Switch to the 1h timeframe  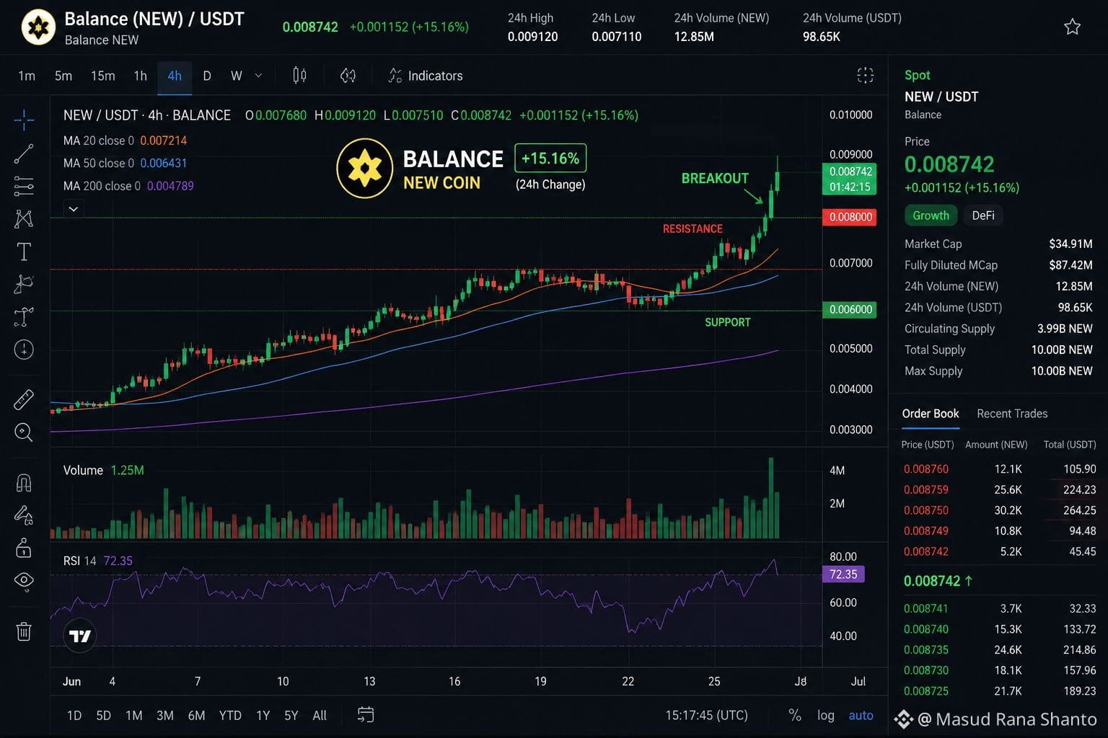click(140, 76)
